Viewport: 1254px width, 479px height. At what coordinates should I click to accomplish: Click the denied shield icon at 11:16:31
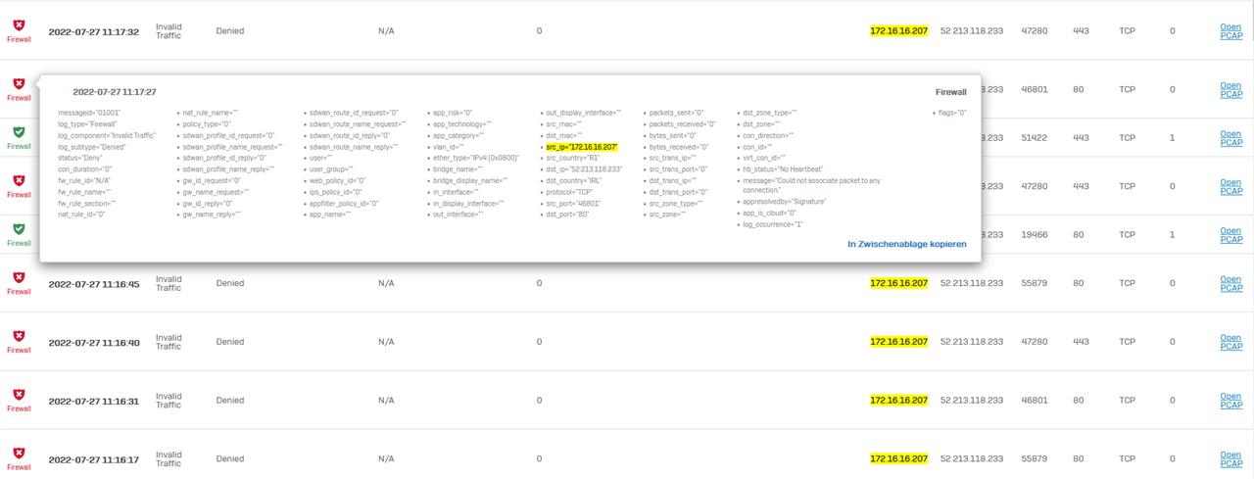point(19,395)
